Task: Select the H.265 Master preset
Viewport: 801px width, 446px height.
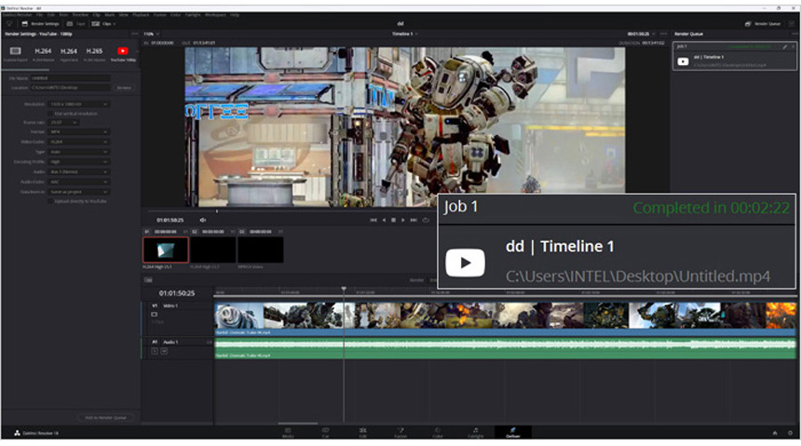Action: click(95, 52)
